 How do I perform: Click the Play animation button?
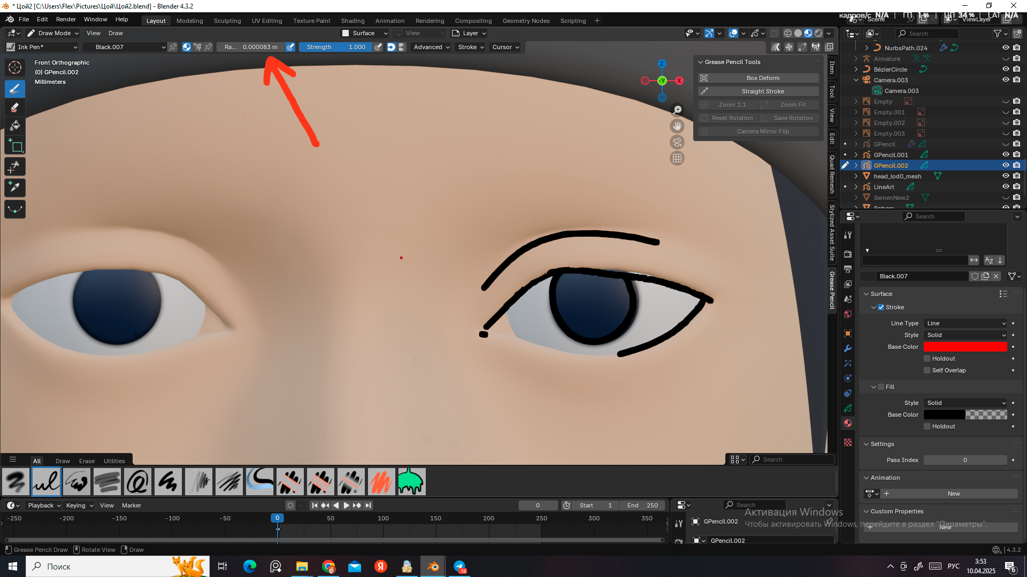[346, 505]
